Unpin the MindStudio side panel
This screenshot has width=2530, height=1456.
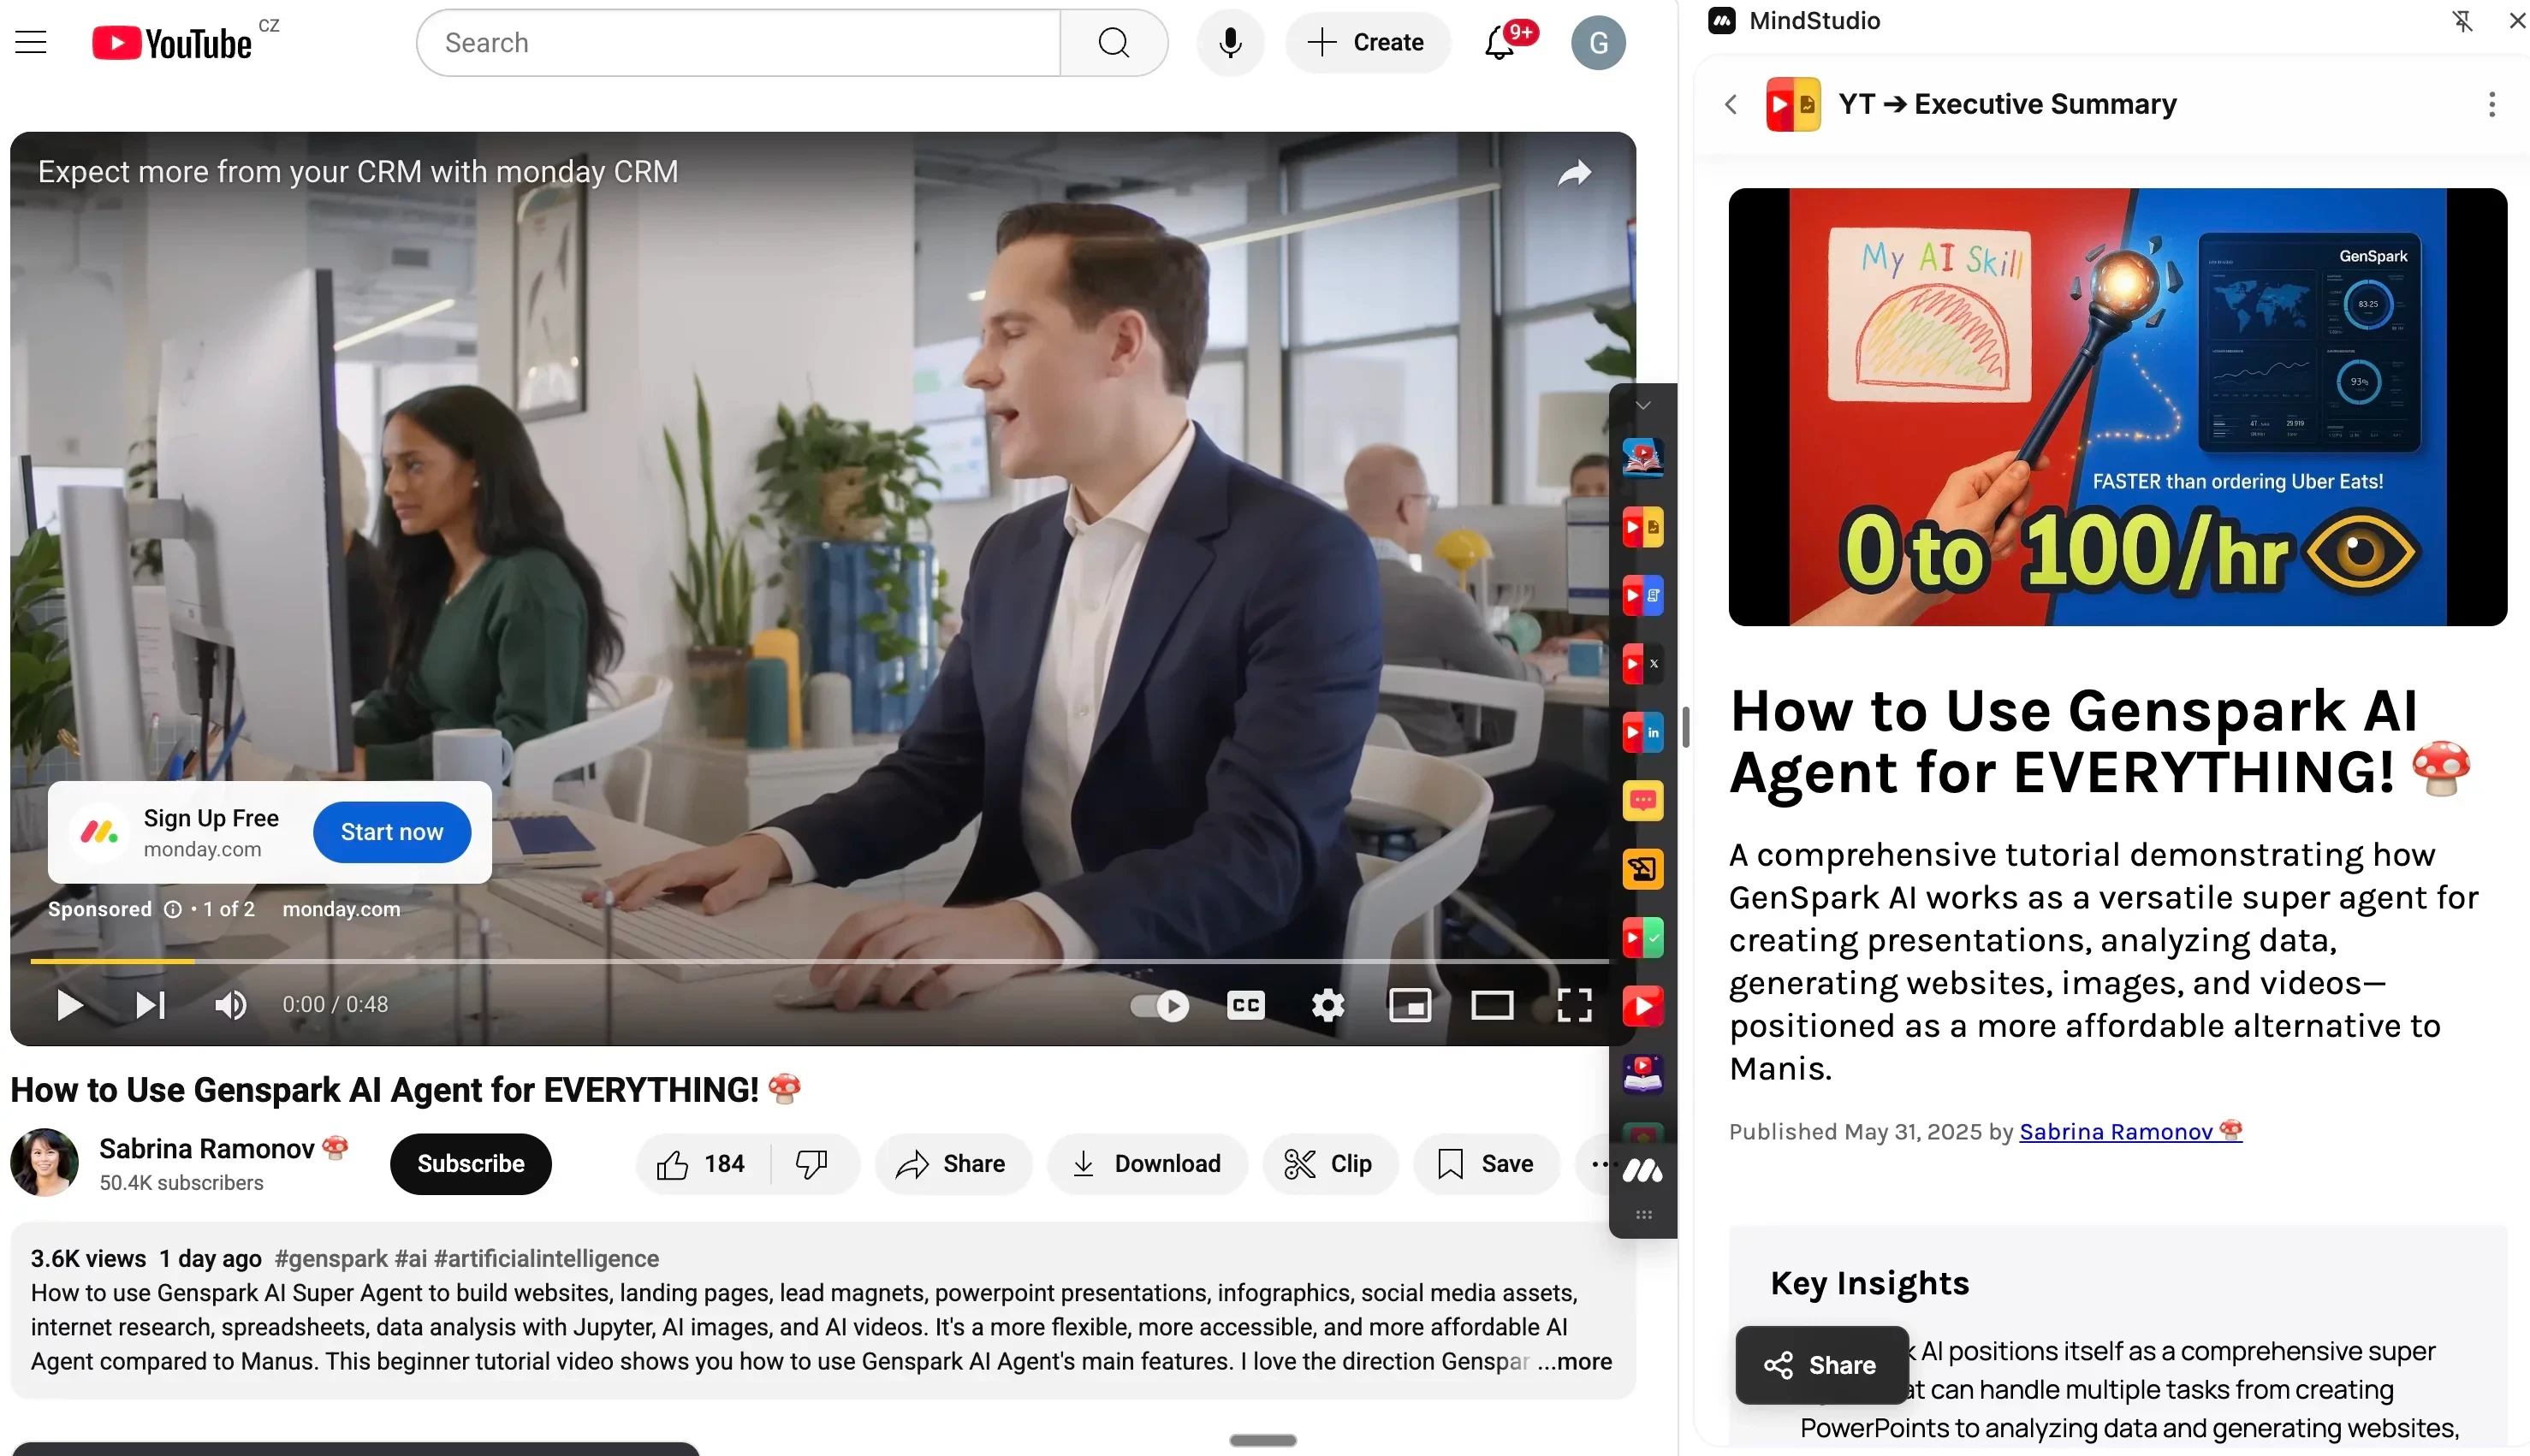coord(2462,21)
